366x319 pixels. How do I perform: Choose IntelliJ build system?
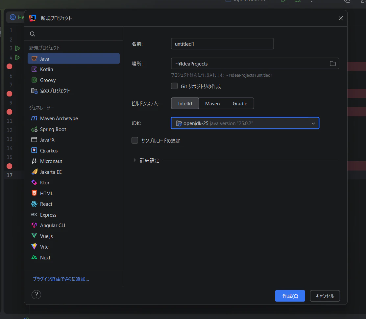tap(185, 103)
